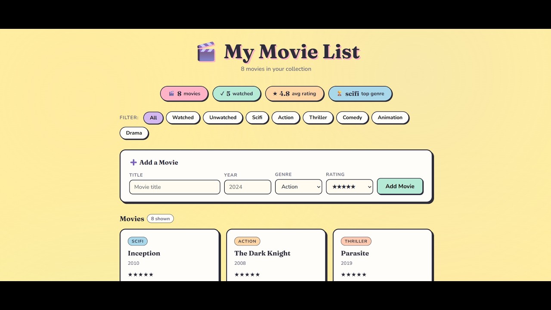Click the SCIFI tag on Inception card
551x310 pixels.
(138, 241)
